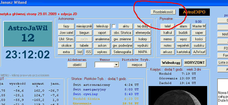Click the 23:12:02 clock display

[x=28, y=55]
